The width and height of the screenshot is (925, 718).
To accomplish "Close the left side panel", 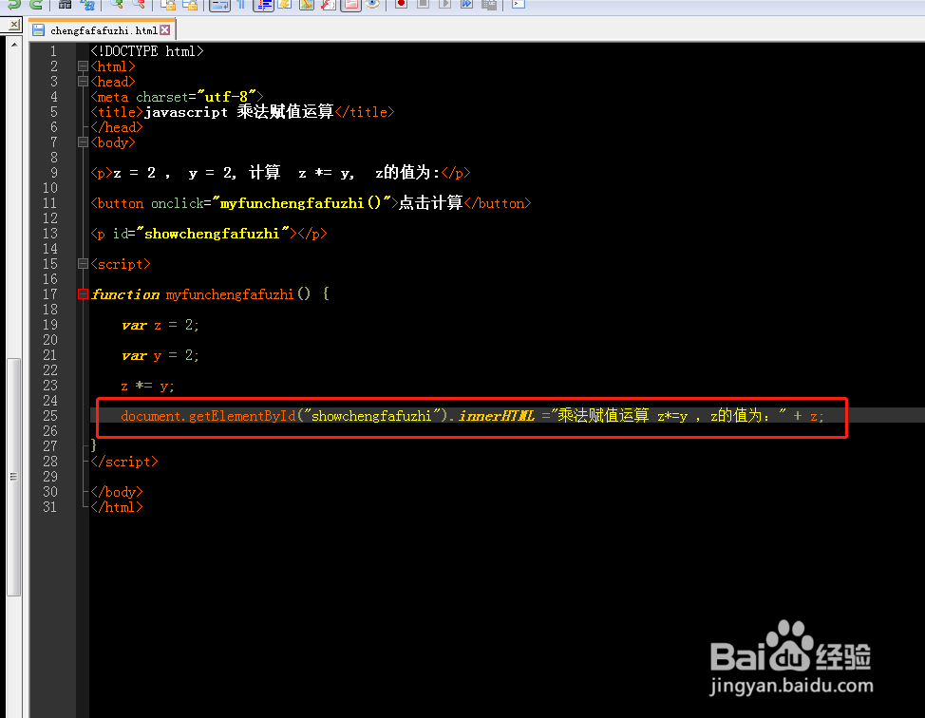I will tap(13, 25).
